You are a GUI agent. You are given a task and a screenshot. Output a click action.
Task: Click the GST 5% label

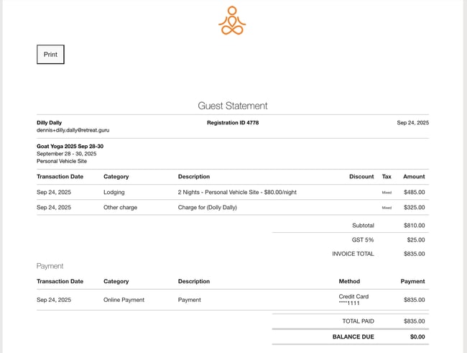(361, 240)
